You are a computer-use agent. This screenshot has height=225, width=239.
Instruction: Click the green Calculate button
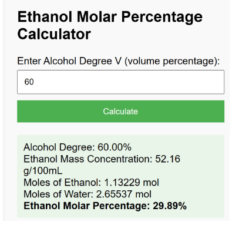click(120, 112)
